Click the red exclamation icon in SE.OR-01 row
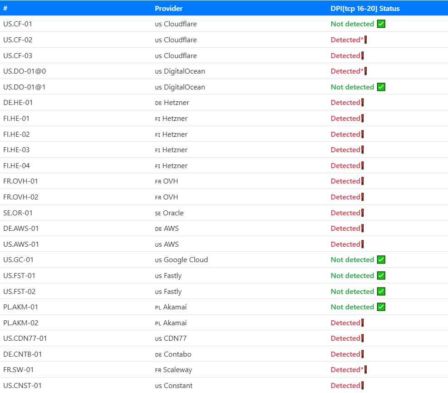 point(363,213)
